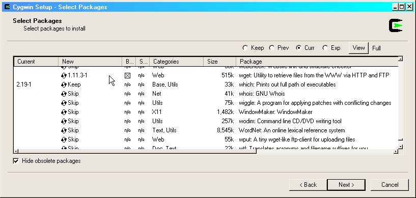Click the Cygwin logo in the title bar
416x198 pixels.
click(x=8, y=7)
